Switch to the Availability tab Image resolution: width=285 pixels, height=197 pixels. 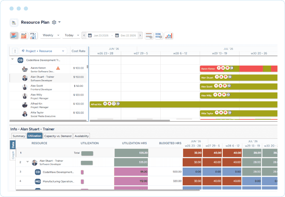82,136
